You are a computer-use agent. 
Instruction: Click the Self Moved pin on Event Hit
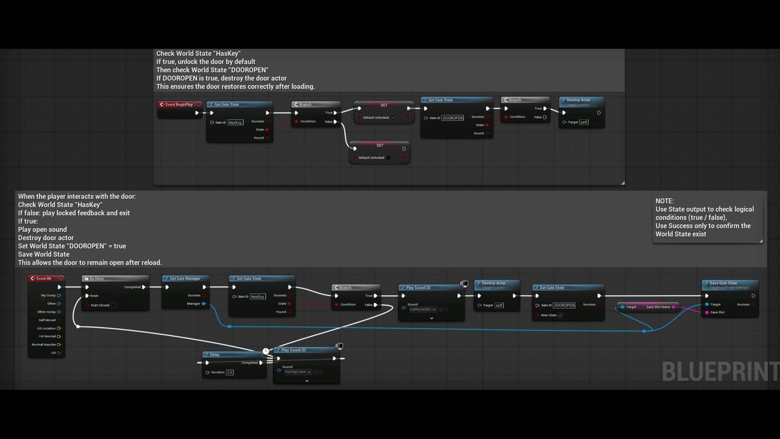59,320
